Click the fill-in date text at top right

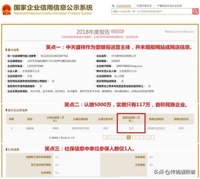[180, 32]
